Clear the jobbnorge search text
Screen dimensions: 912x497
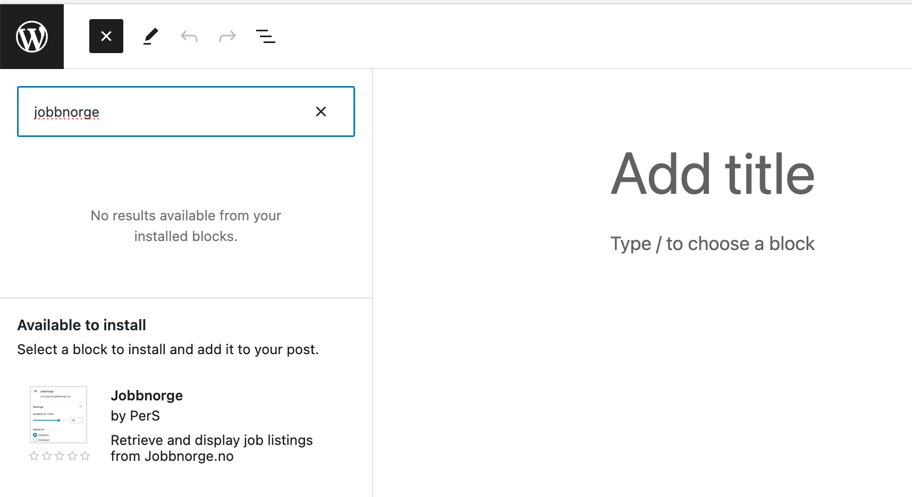(321, 112)
